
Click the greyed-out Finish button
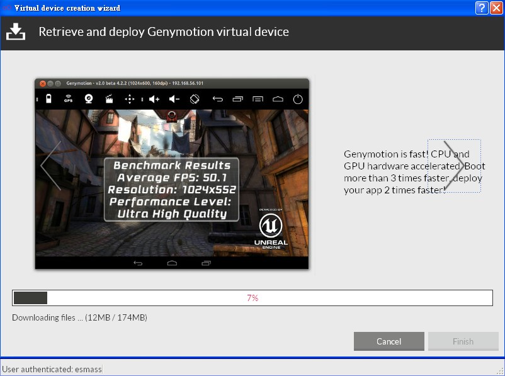coord(463,341)
